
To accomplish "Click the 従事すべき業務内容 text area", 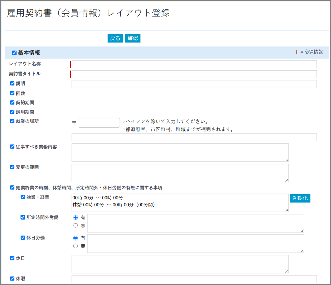I will [180, 152].
